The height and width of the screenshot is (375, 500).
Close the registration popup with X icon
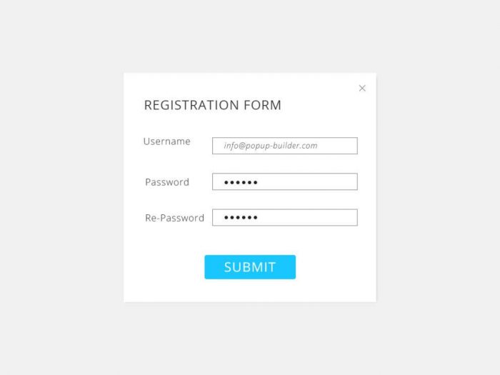click(x=362, y=89)
